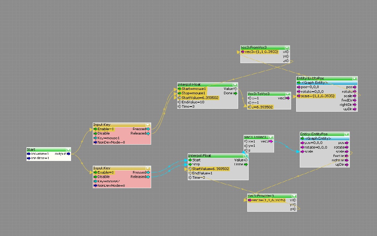The image size is (377, 236).
Task: Click the InEditor=1 port arrow on Start node
Action: tap(29, 158)
